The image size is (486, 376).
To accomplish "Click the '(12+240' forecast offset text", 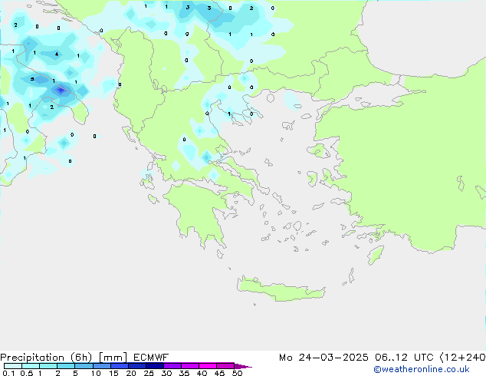I will click(x=462, y=358).
